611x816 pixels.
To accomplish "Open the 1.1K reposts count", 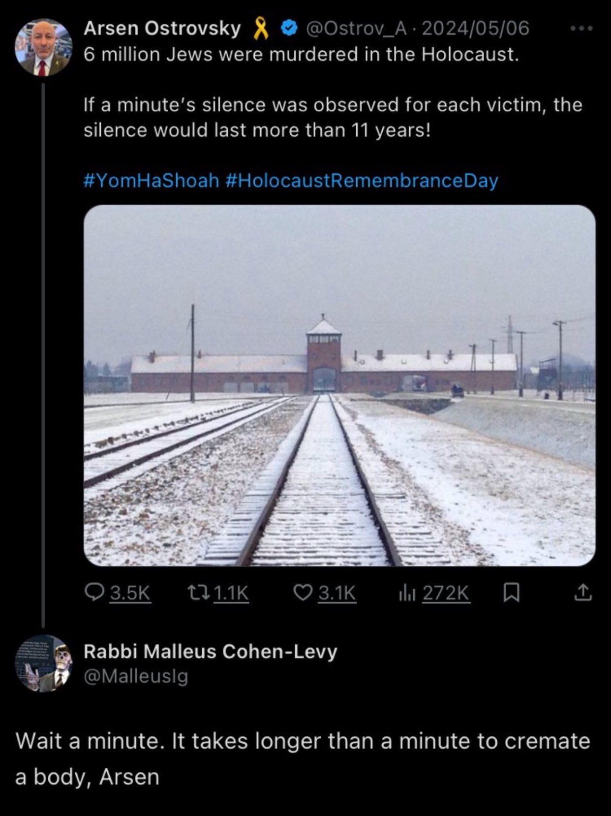I will 230,592.
